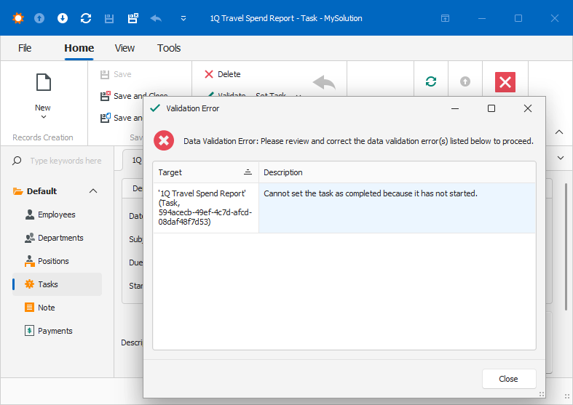The width and height of the screenshot is (573, 405).
Task: Click the Save and New ribbon icon
Action: coord(106,118)
